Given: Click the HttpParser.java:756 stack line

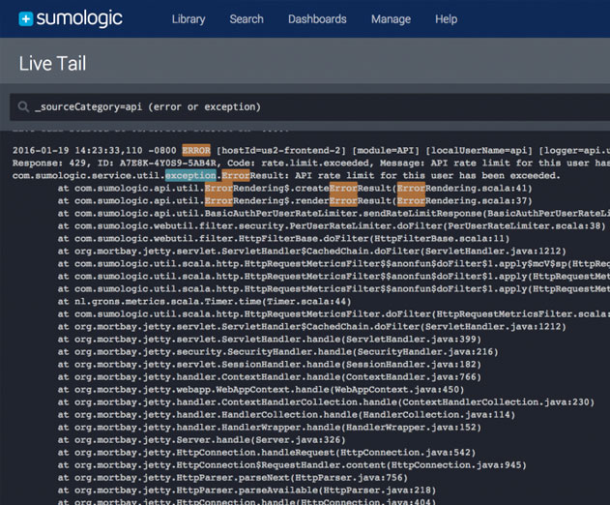Looking at the screenshot, I should [233, 478].
